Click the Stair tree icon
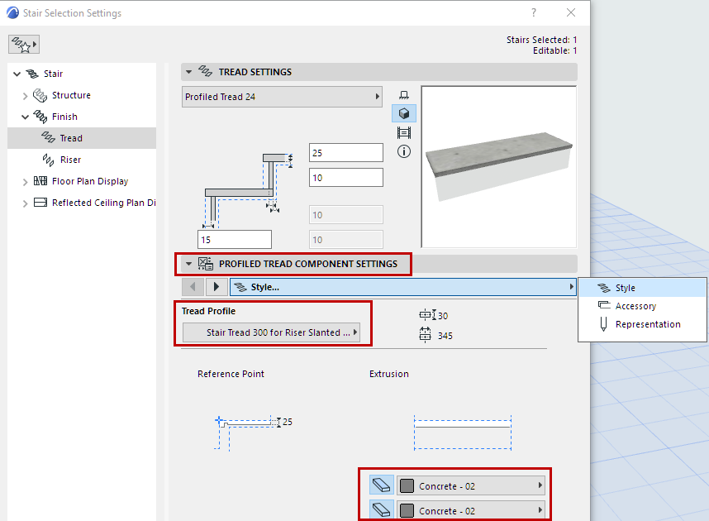This screenshot has width=709, height=521. 32,74
